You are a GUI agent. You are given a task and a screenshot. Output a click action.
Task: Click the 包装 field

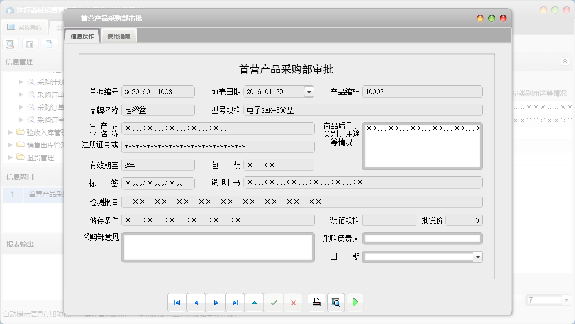[279, 165]
